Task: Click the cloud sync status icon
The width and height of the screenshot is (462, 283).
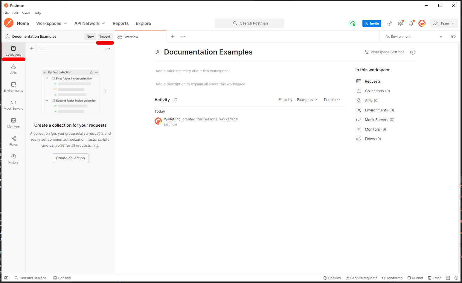Action: pos(353,23)
